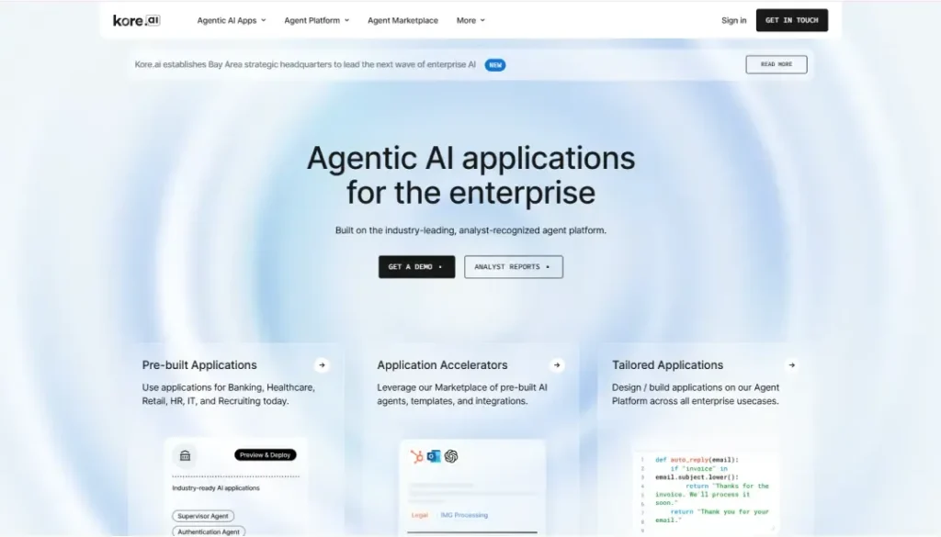Image resolution: width=941 pixels, height=537 pixels.
Task: Click the Kore.ai logo
Action: click(137, 20)
